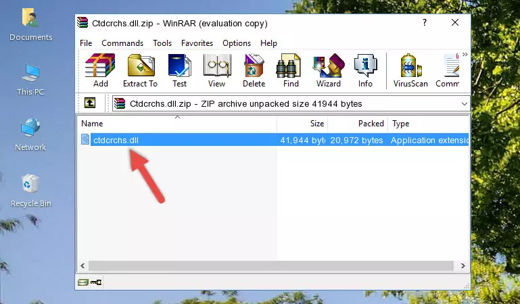The width and height of the screenshot is (520, 304).
Task: Click the Add archive toolbar icon
Action: 100,70
